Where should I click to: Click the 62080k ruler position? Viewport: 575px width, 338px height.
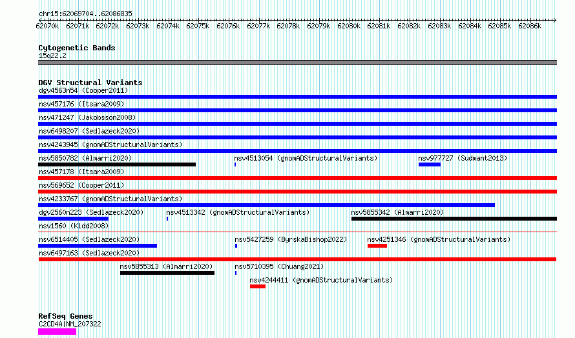tap(349, 26)
